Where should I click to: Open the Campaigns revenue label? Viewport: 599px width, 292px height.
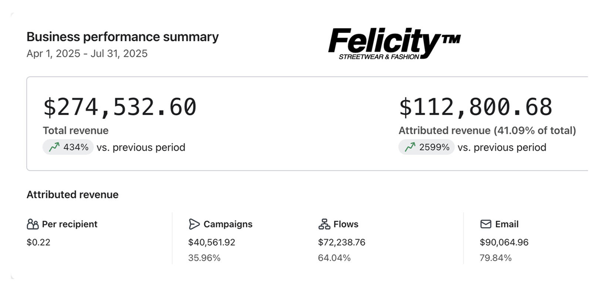coord(228,224)
